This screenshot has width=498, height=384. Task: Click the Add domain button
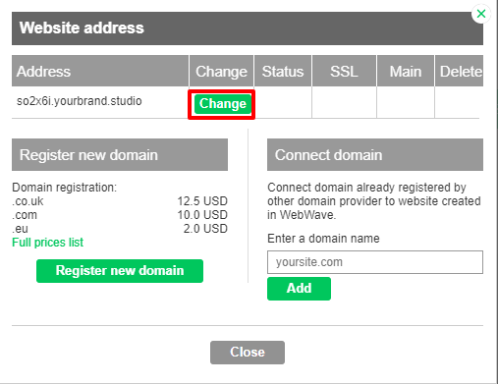tap(299, 289)
